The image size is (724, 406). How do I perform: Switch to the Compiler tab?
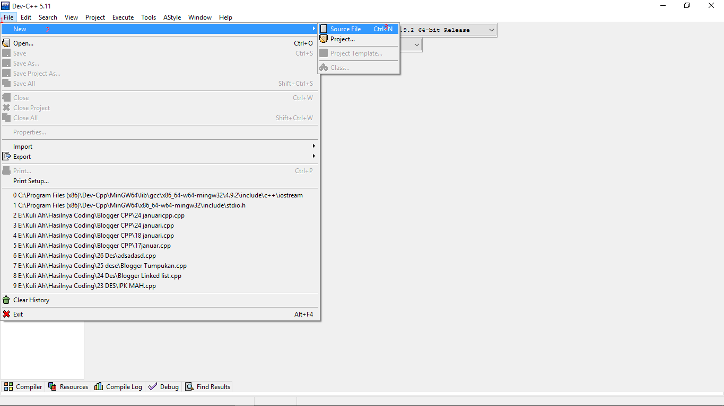(23, 387)
